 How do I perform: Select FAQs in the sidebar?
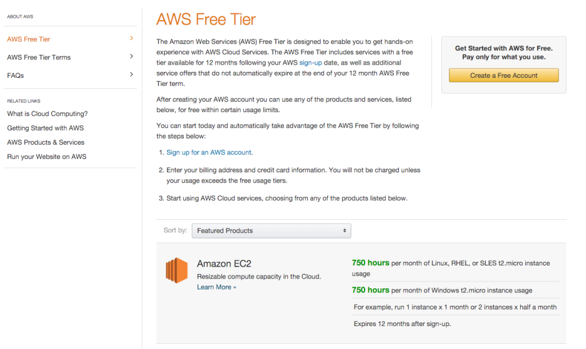pyautogui.click(x=15, y=76)
